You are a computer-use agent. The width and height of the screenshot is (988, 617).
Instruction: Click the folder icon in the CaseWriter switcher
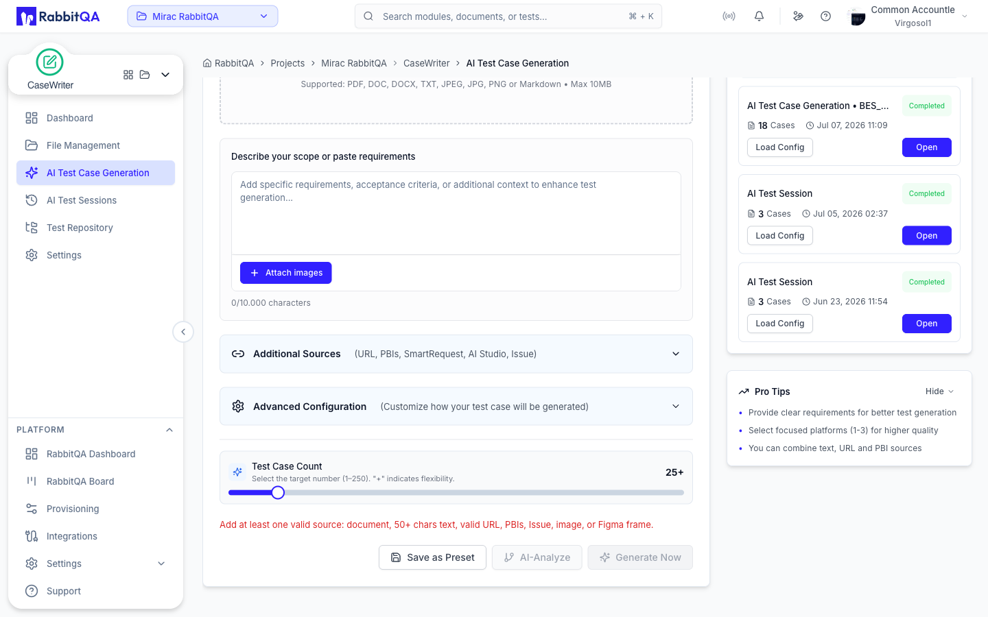tap(145, 75)
